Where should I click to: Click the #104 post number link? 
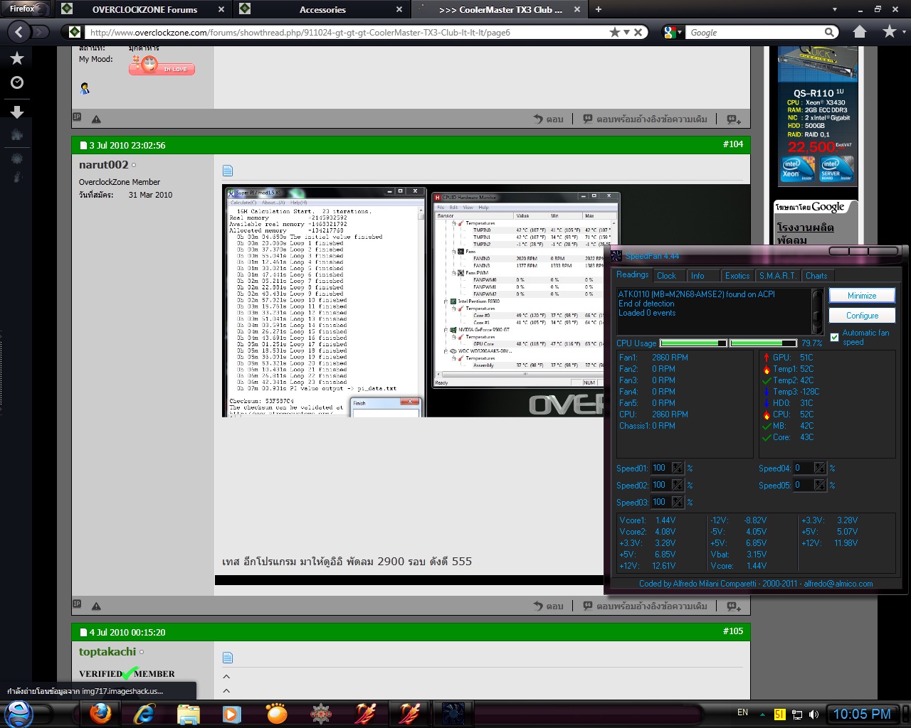(733, 144)
